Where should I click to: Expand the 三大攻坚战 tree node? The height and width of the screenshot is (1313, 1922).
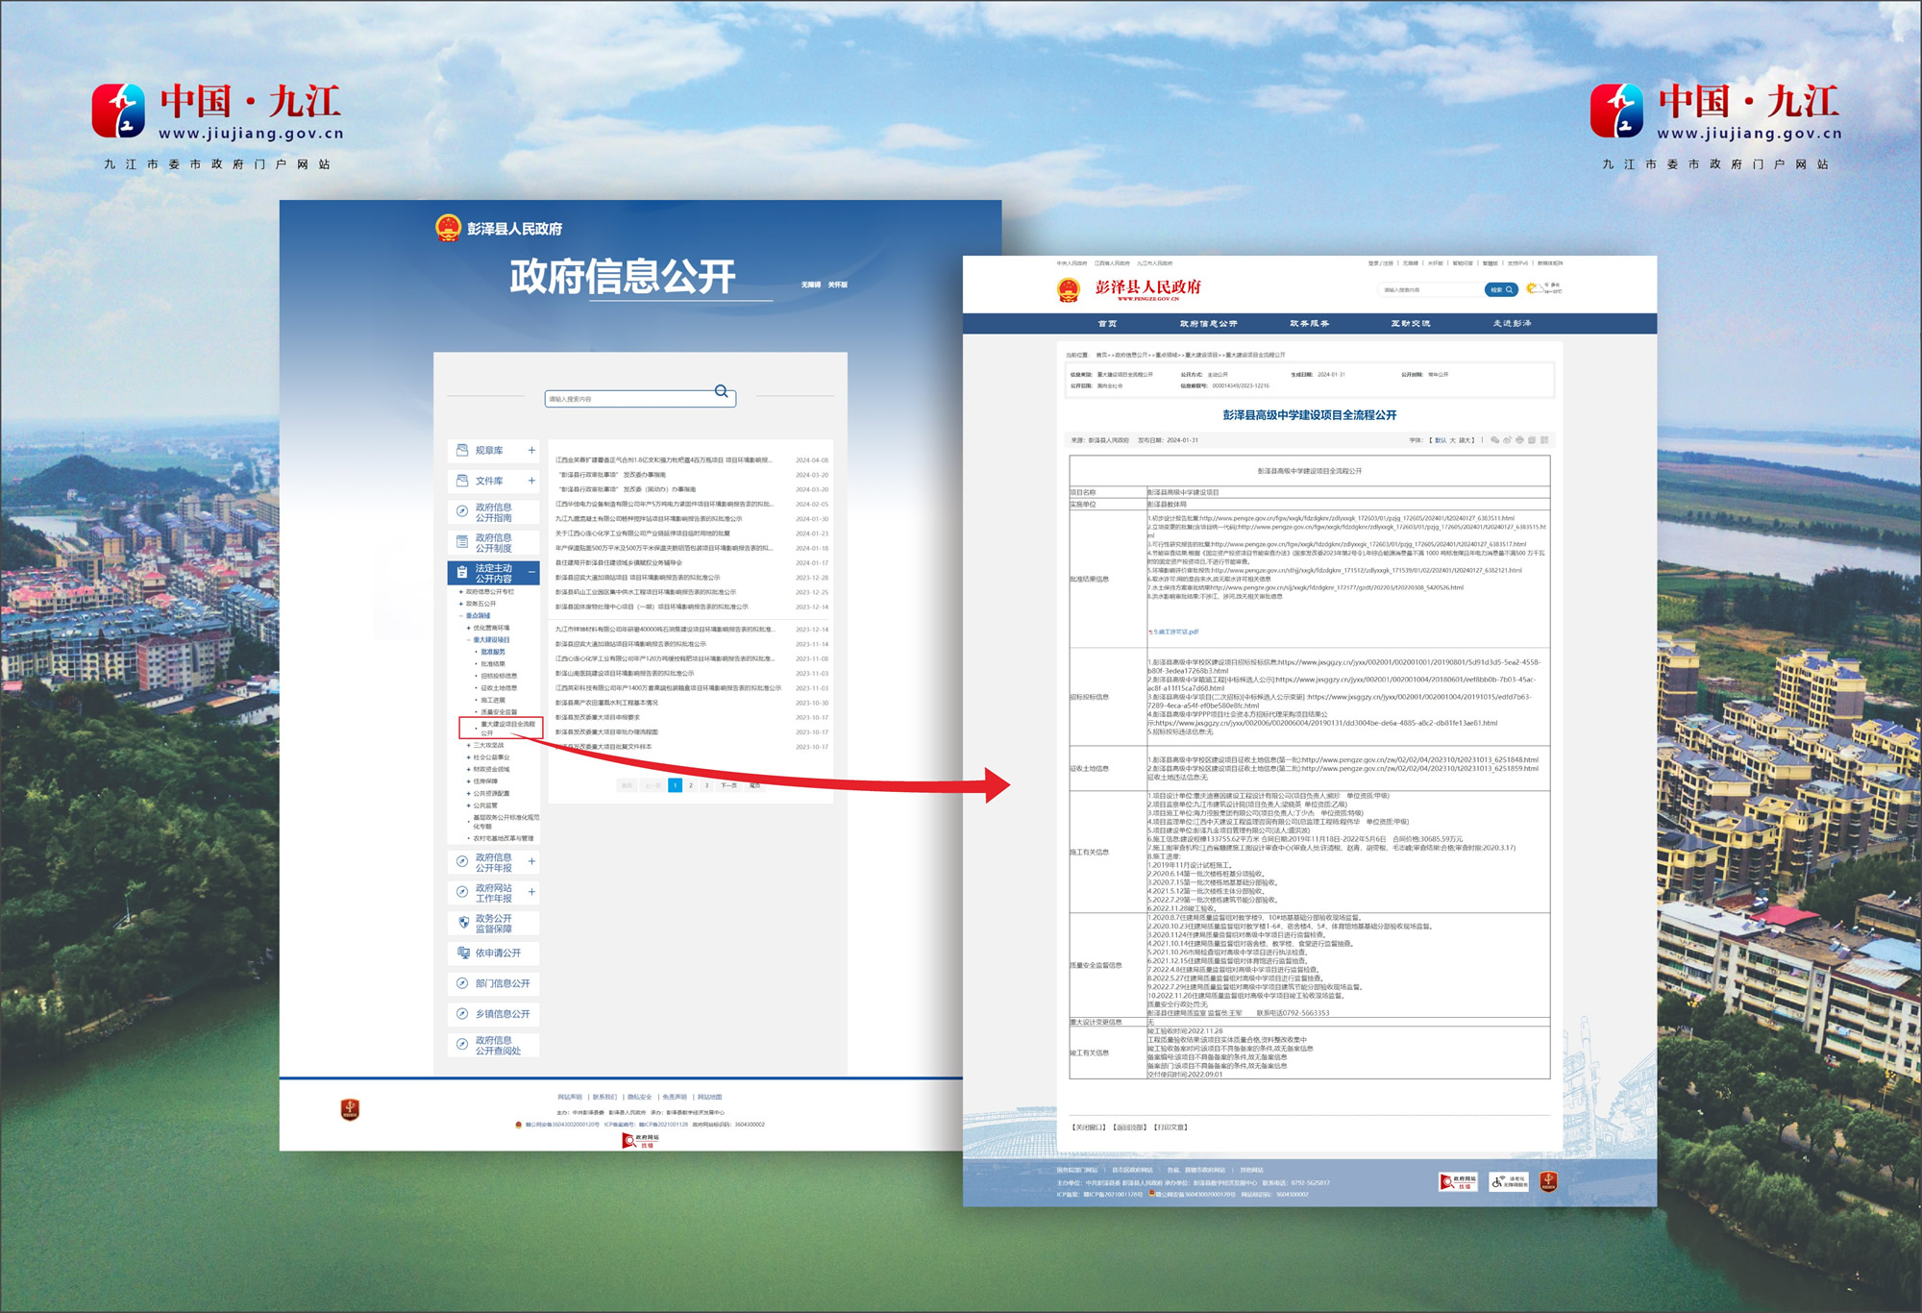pos(469,745)
